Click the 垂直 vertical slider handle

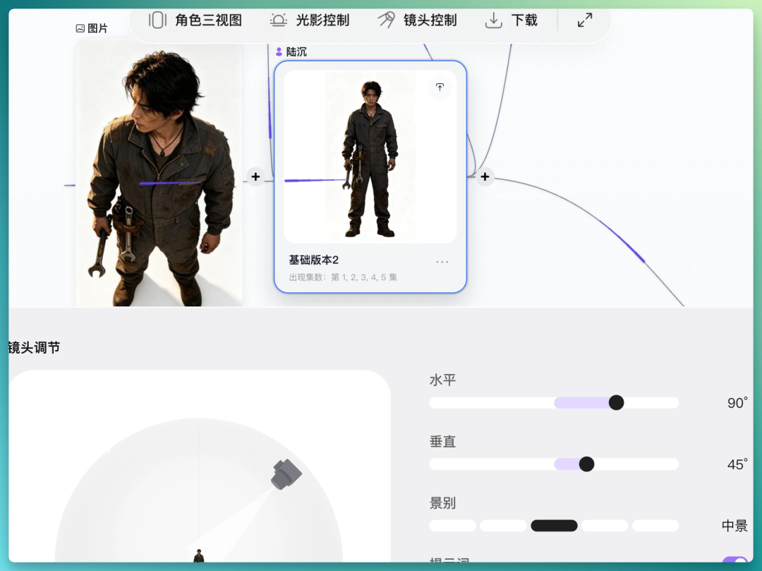pos(586,464)
